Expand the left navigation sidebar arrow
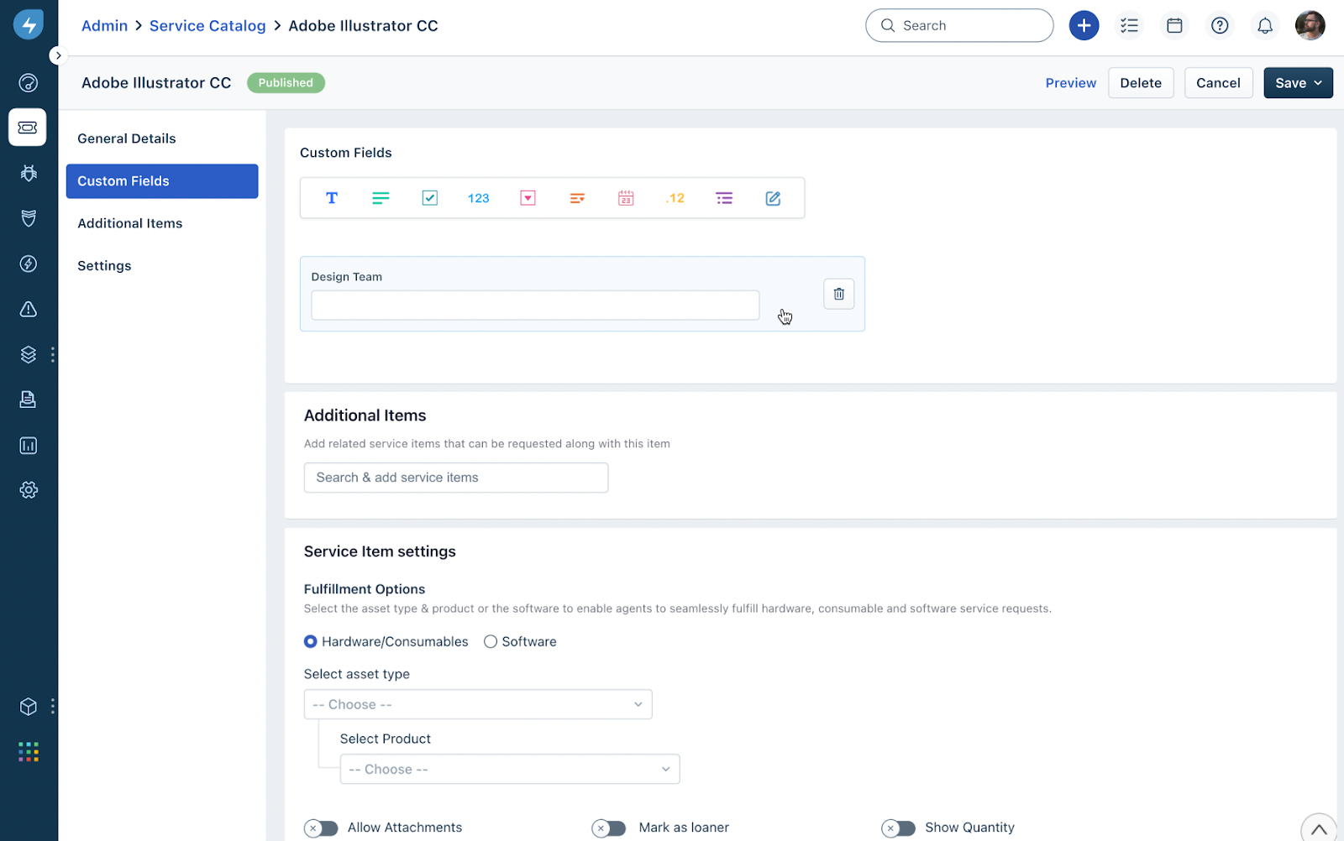The image size is (1344, 841). [x=58, y=55]
